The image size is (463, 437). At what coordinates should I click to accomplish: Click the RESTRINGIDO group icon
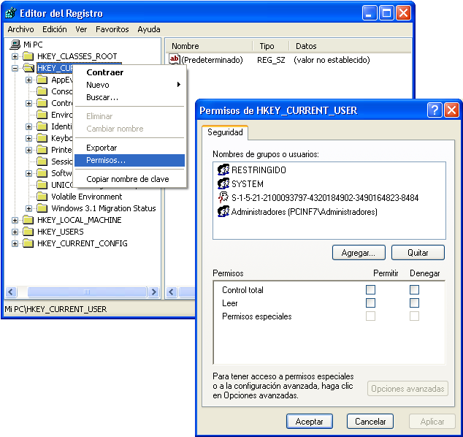pyautogui.click(x=223, y=170)
